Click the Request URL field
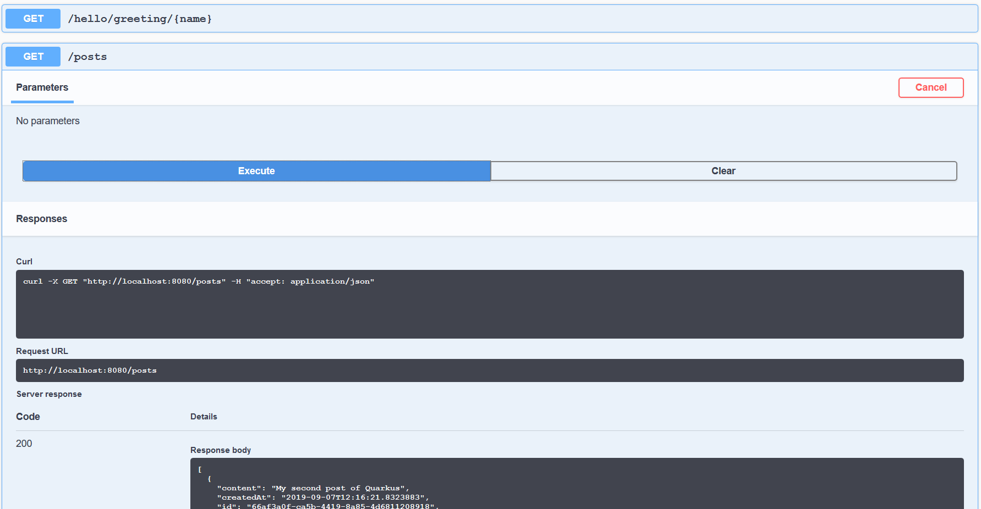Screen dimensions: 981x509 click(490, 370)
